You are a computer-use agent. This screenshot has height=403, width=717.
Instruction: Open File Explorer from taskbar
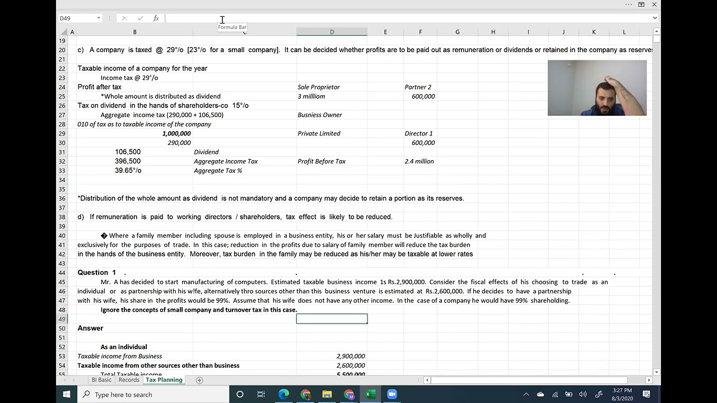[x=327, y=394]
